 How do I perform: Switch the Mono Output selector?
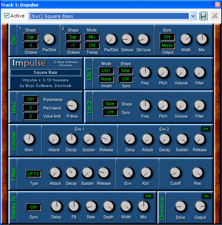tap(167, 46)
